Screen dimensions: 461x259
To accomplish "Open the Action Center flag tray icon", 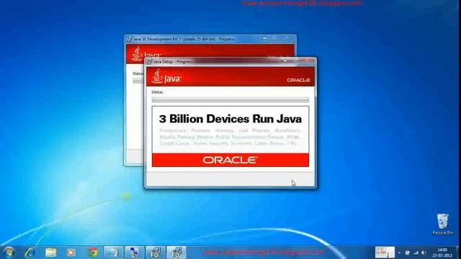I will [x=408, y=253].
